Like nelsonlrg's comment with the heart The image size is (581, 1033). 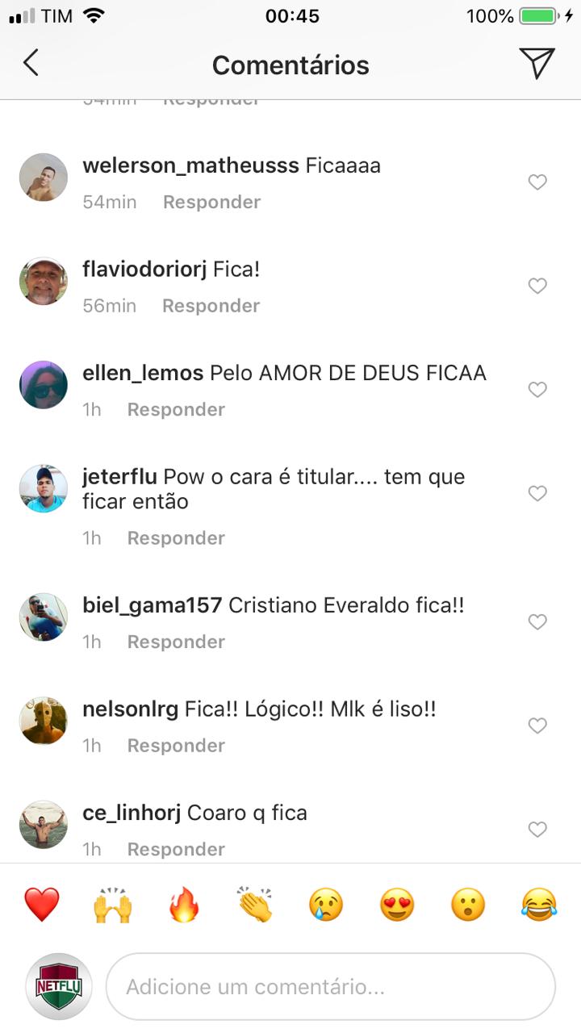[537, 726]
